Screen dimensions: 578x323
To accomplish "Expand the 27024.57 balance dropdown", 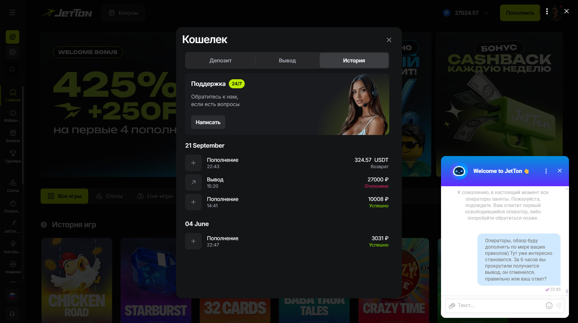I will click(x=465, y=13).
